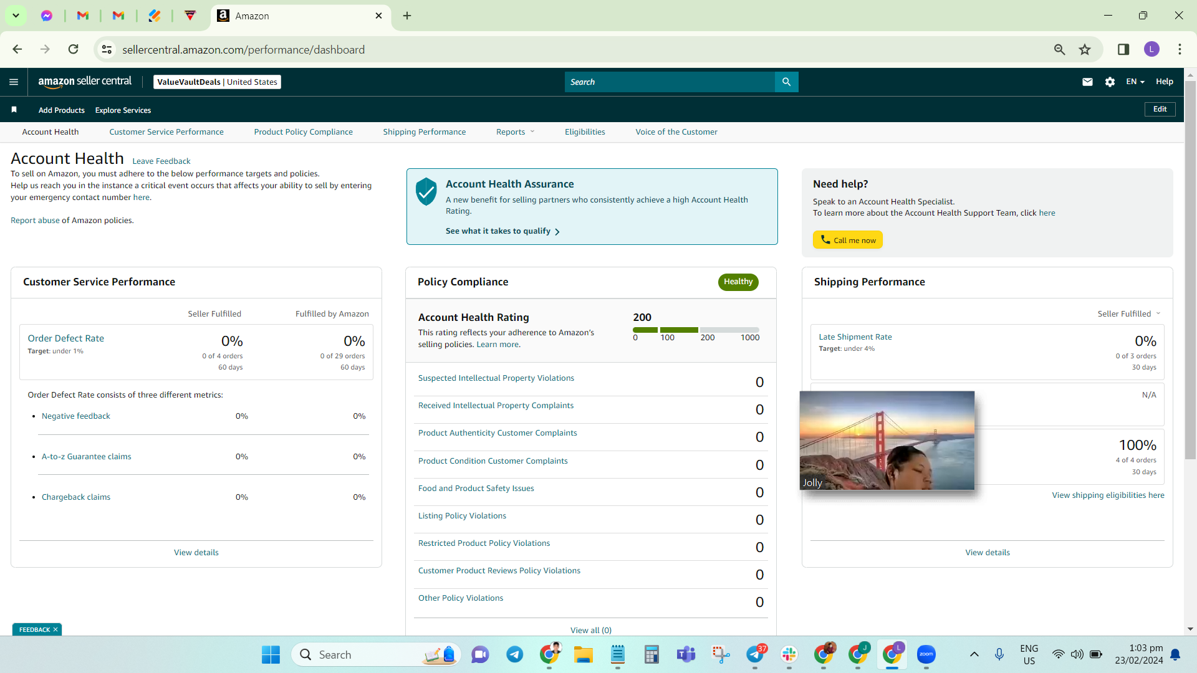Open Voice of the Customer tab
This screenshot has width=1197, height=673.
click(x=676, y=131)
